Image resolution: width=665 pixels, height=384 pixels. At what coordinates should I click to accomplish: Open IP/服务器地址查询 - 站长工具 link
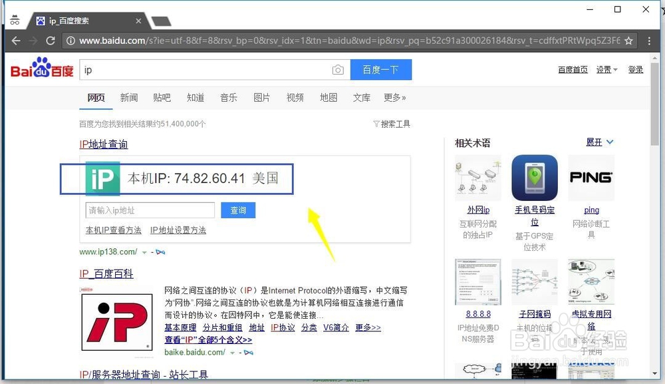144,375
